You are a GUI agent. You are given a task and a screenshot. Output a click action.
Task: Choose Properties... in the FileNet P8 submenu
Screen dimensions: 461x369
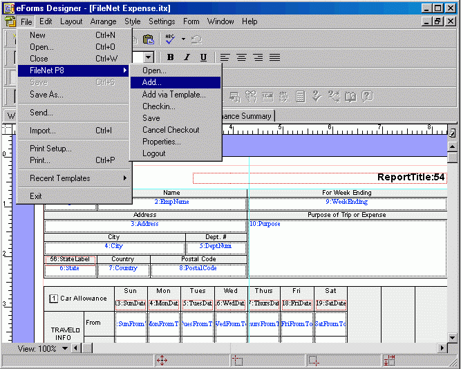point(176,142)
